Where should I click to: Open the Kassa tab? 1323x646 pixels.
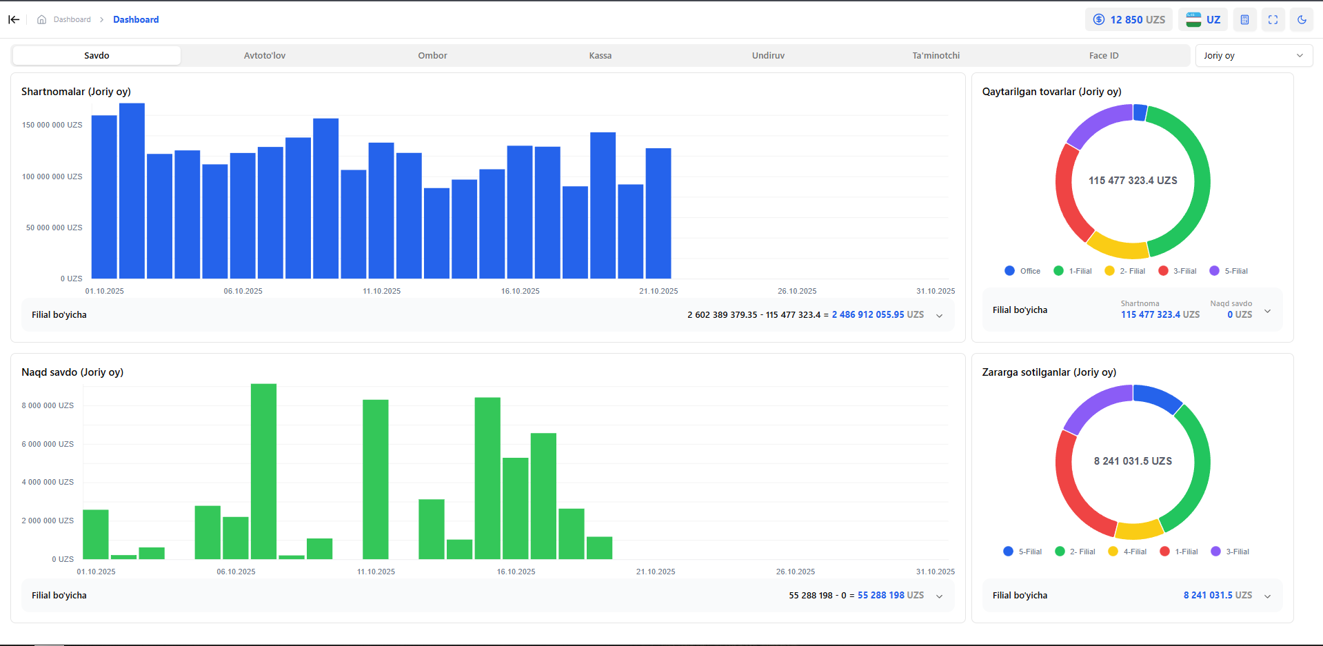pyautogui.click(x=600, y=56)
